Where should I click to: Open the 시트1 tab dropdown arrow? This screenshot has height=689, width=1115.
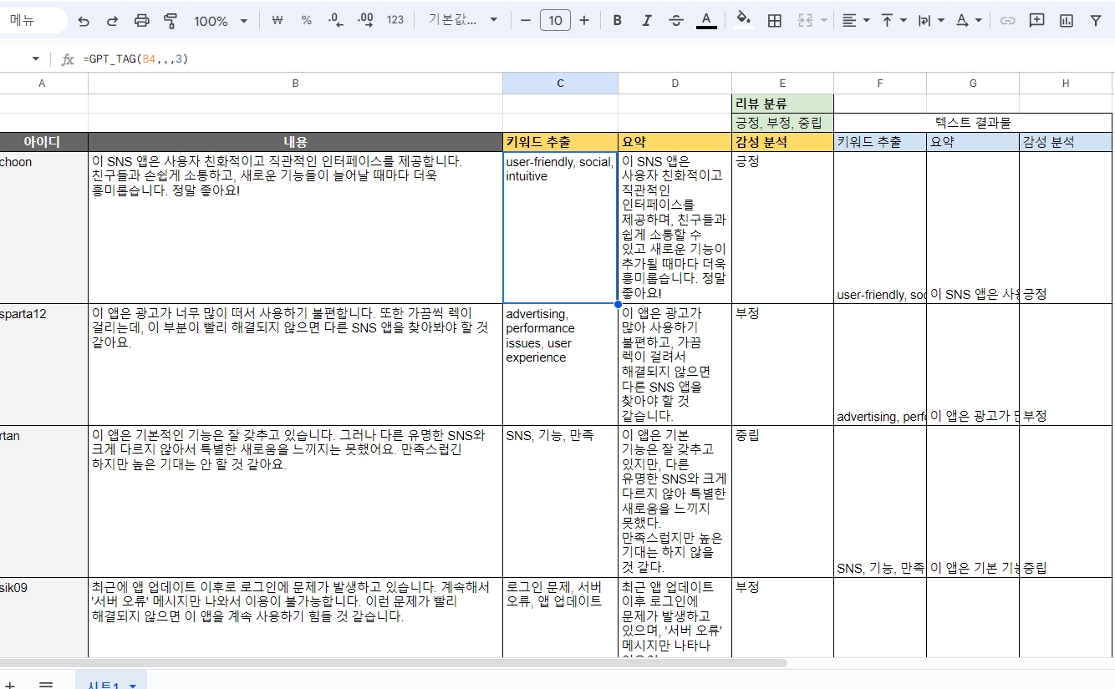[132, 686]
